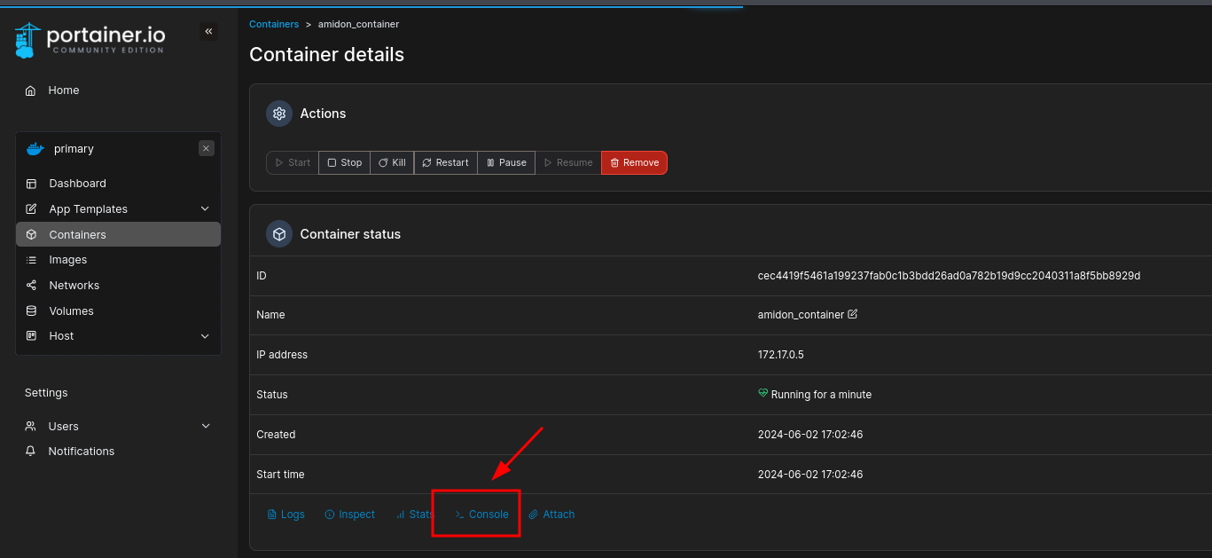Click the Networks share icon
The height and width of the screenshot is (558, 1212).
click(x=32, y=286)
